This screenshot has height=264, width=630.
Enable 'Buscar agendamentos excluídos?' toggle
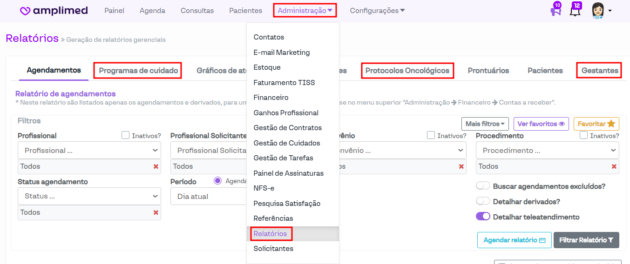coord(483,186)
